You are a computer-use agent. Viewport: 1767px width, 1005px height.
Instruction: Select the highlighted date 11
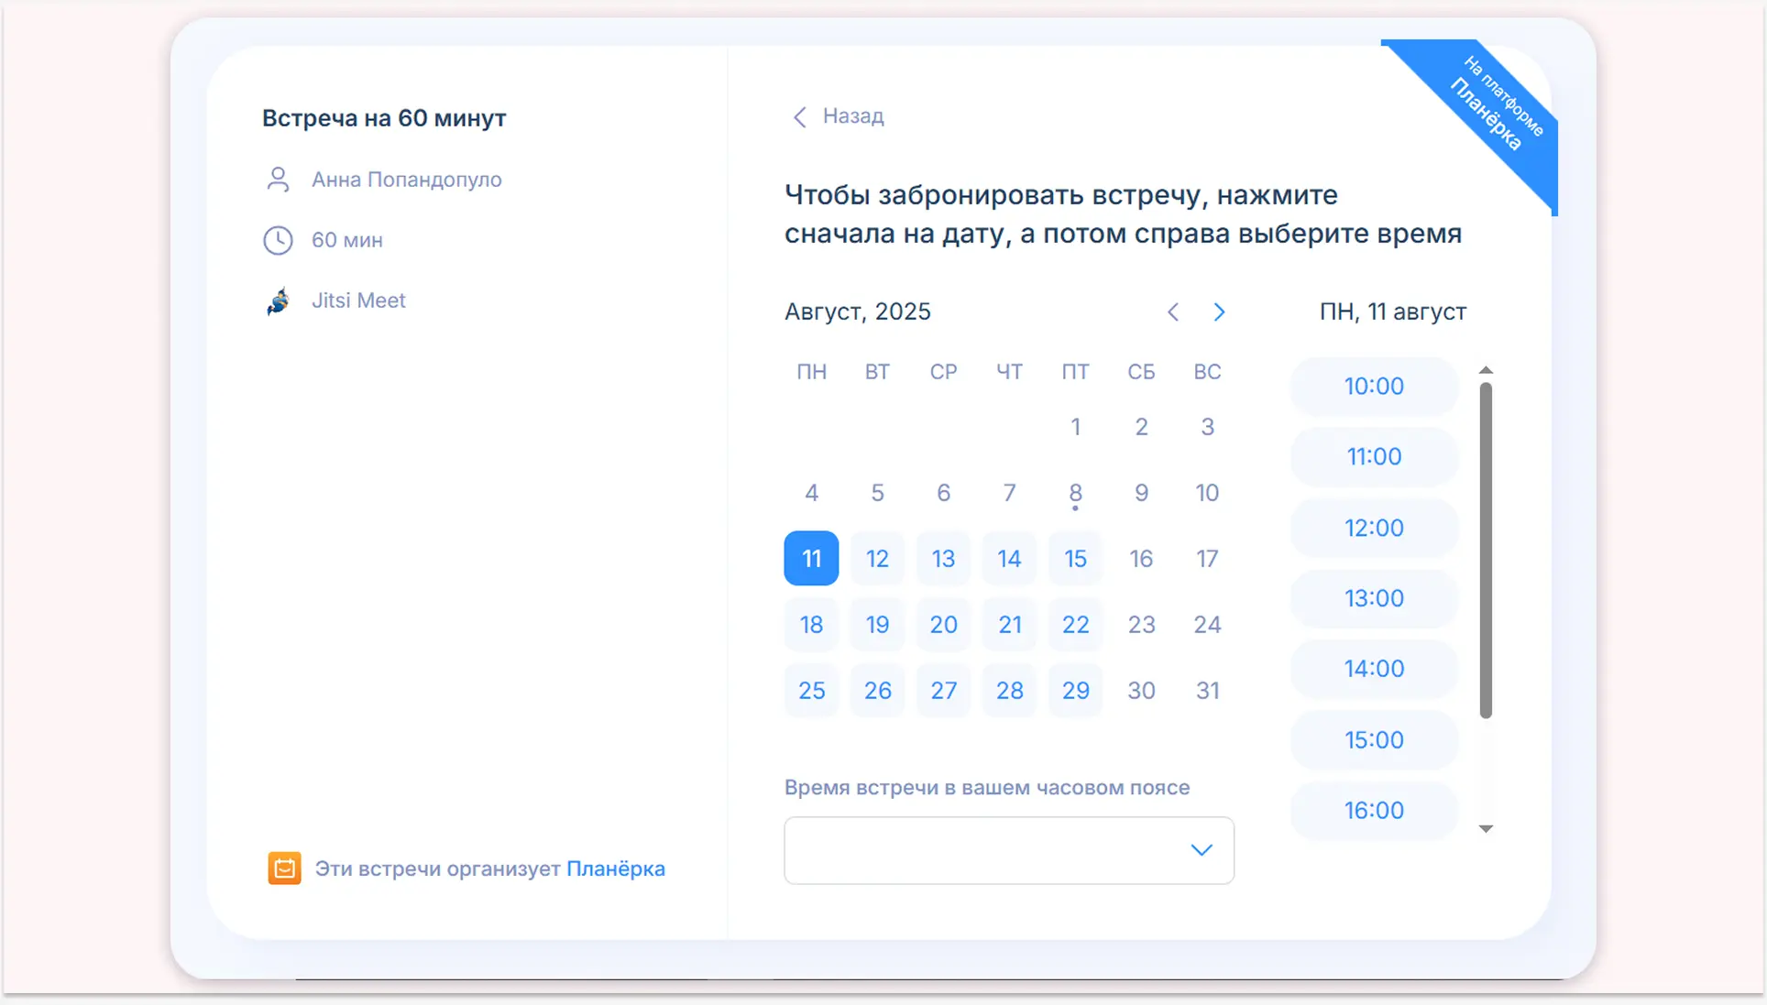(811, 559)
